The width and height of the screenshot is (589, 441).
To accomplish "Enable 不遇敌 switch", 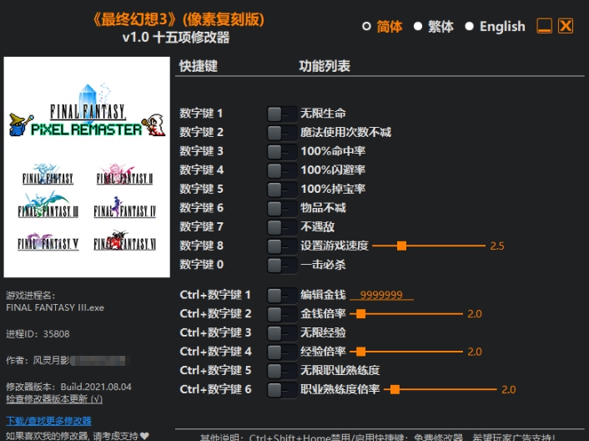I will (282, 227).
